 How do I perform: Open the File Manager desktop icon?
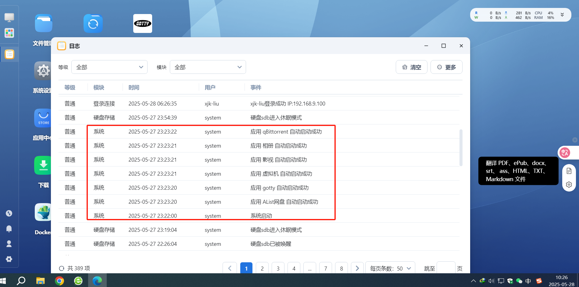tap(43, 23)
